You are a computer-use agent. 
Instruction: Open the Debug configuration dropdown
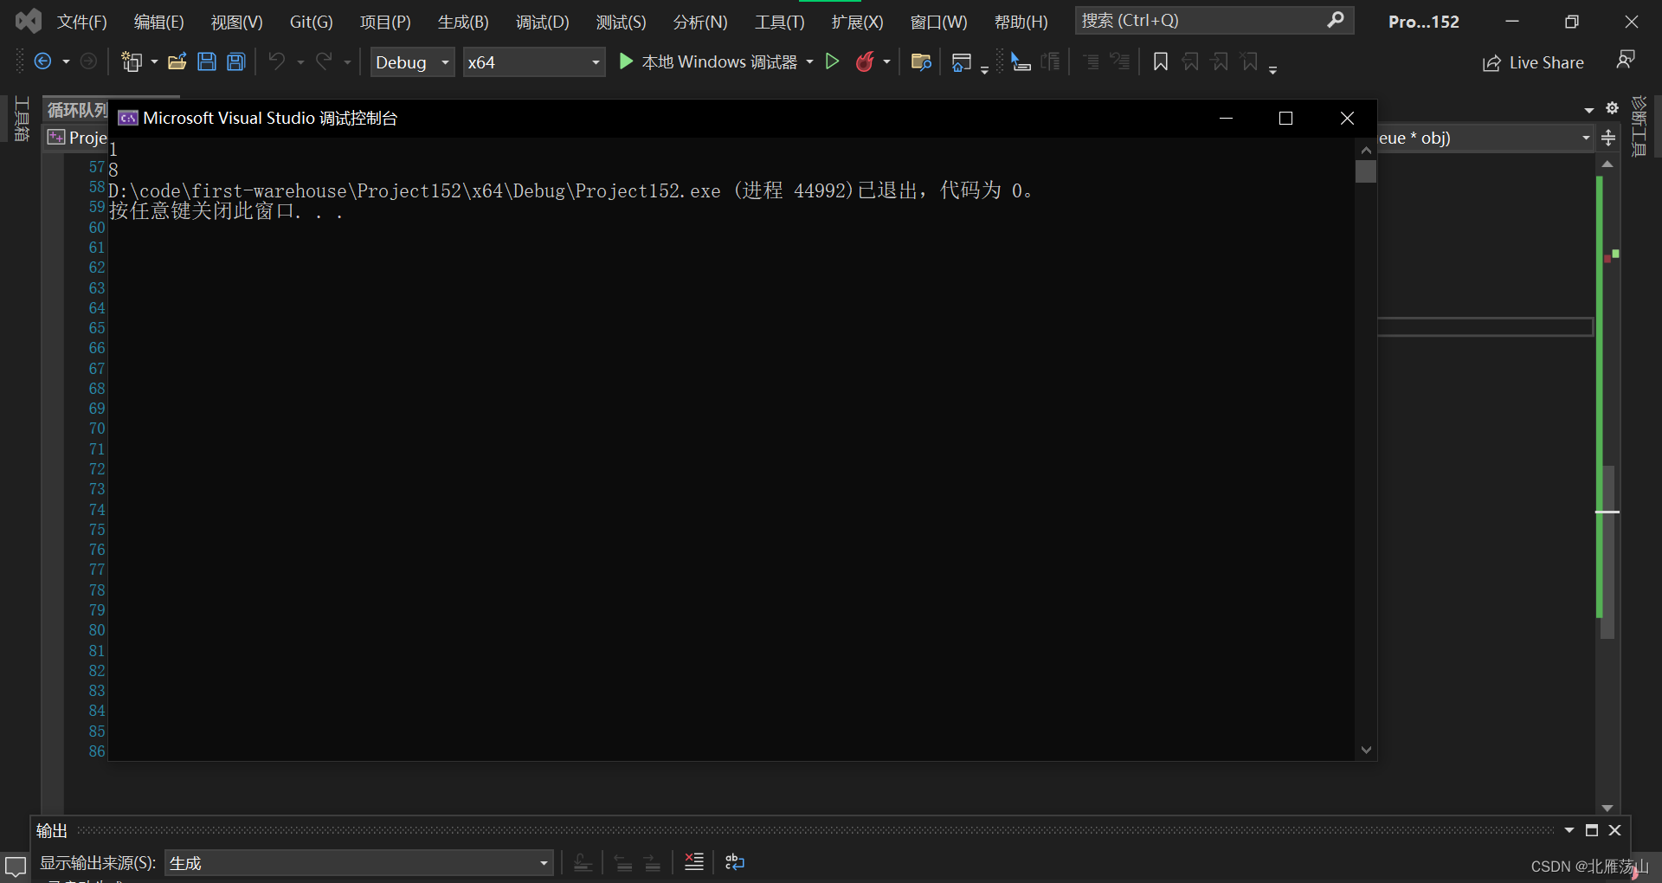pos(412,62)
